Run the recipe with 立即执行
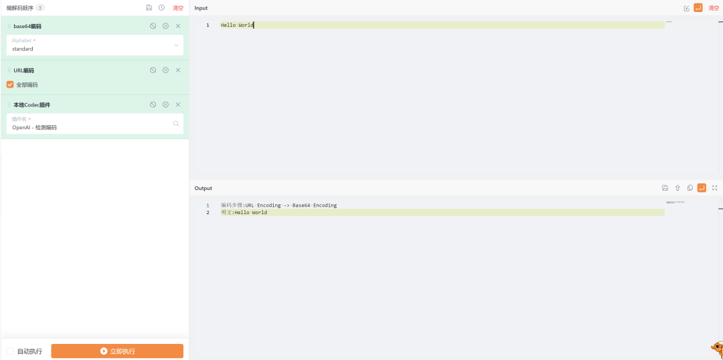This screenshot has width=723, height=360. point(117,351)
